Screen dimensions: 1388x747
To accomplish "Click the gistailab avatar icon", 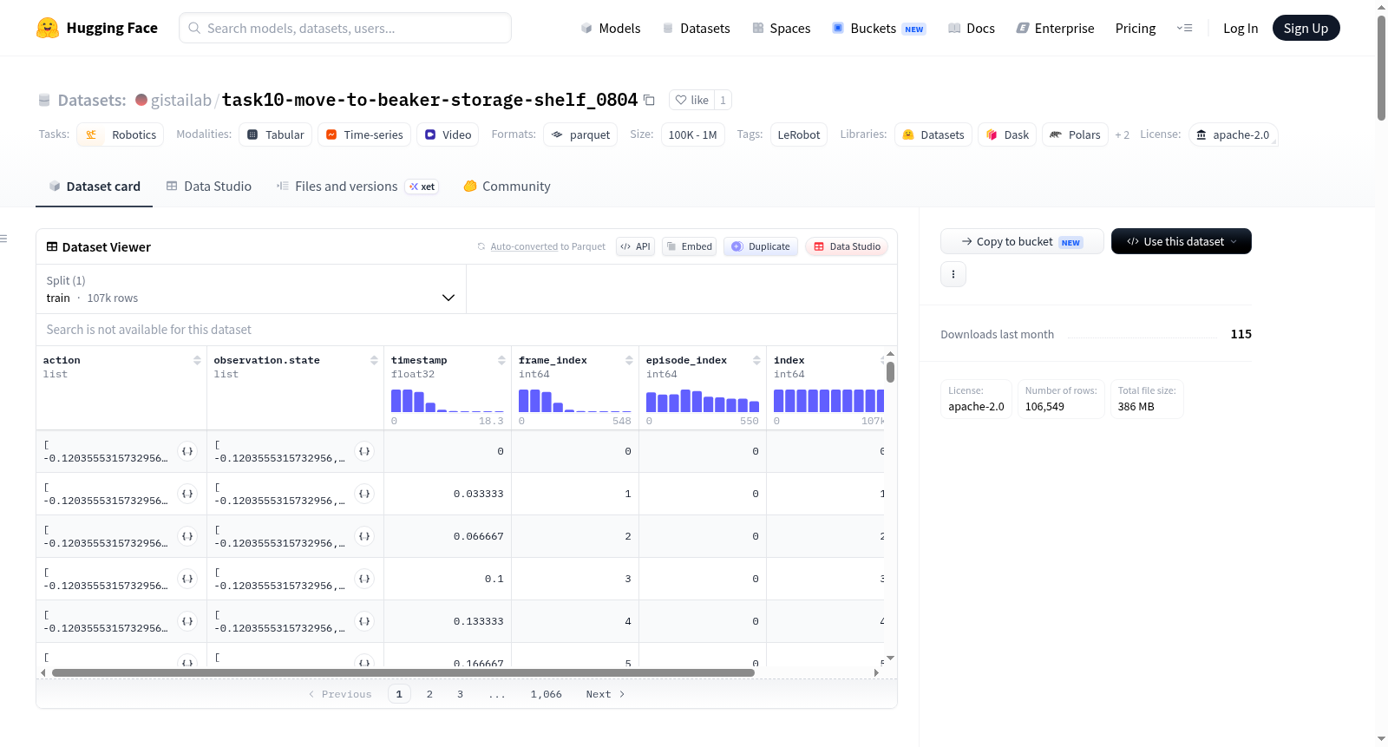I will (141, 100).
